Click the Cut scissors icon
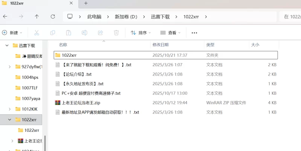 36,33
